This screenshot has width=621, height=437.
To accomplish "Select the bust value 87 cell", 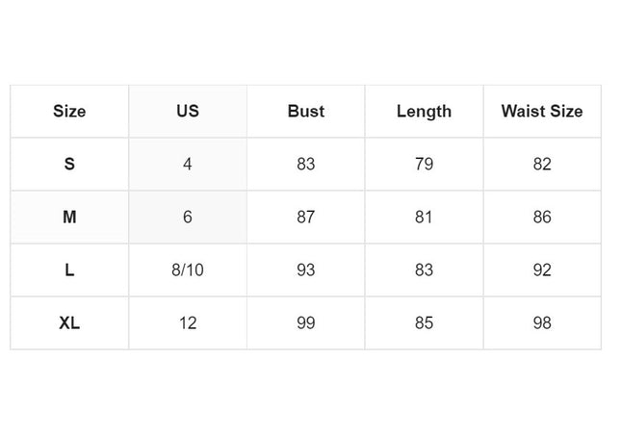I will click(306, 217).
